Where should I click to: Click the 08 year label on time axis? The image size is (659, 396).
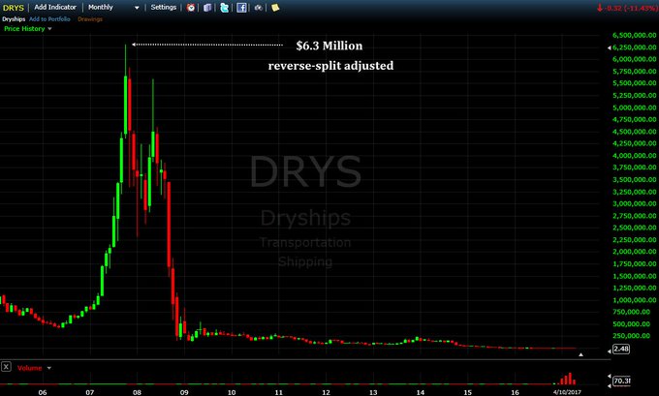point(137,392)
